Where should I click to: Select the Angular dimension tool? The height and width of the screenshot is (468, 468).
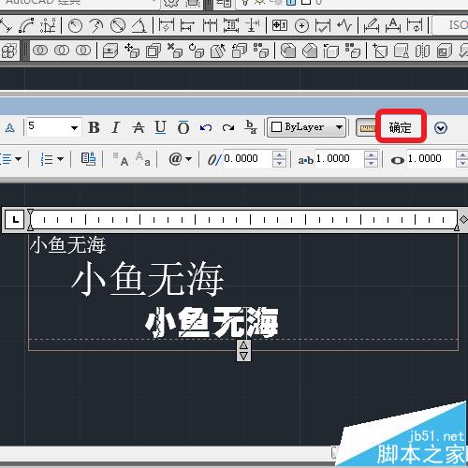[x=139, y=25]
